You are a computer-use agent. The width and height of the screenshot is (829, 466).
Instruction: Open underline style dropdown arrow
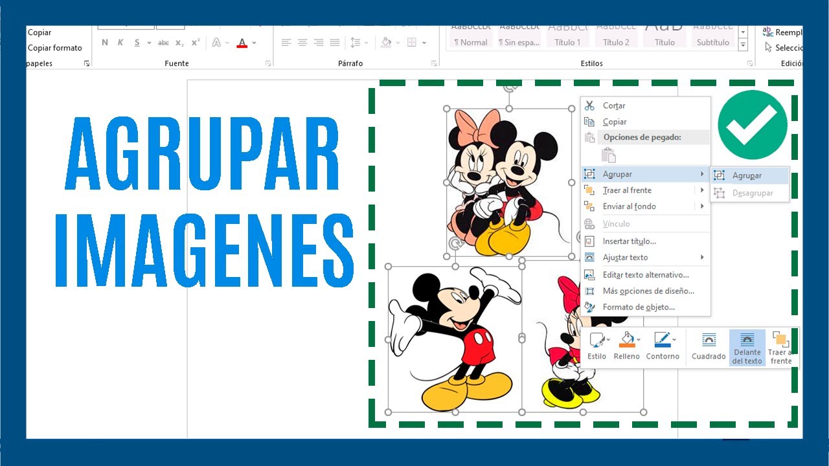pos(149,43)
